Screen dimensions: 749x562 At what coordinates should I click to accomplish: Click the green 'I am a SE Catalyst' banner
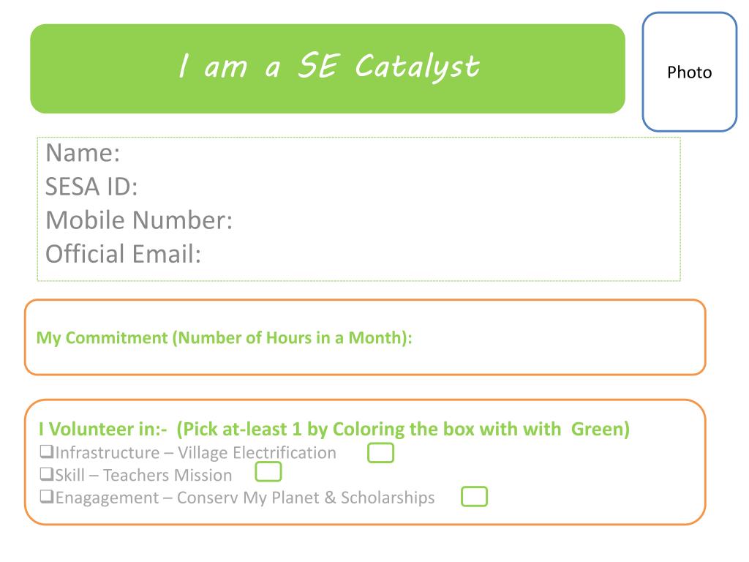coord(327,69)
